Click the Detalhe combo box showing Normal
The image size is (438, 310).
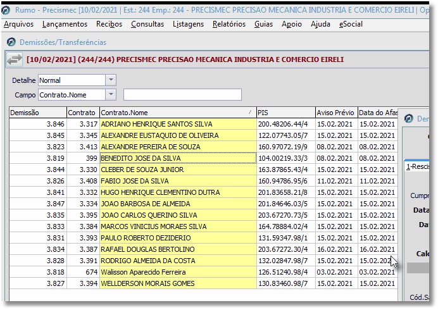coord(77,80)
